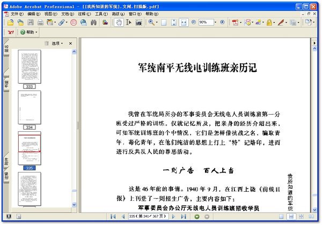Click the grey next view arrow
Screen dimensions: 322x225
point(207,216)
